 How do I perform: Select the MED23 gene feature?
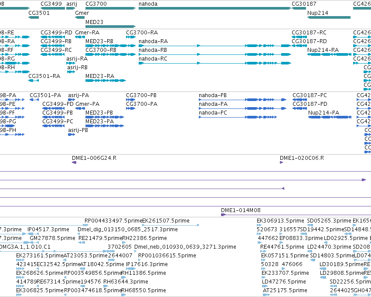click(x=110, y=27)
